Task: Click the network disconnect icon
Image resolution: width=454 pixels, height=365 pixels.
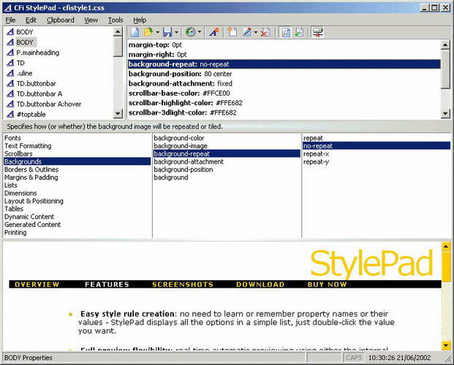Action: pos(317,32)
